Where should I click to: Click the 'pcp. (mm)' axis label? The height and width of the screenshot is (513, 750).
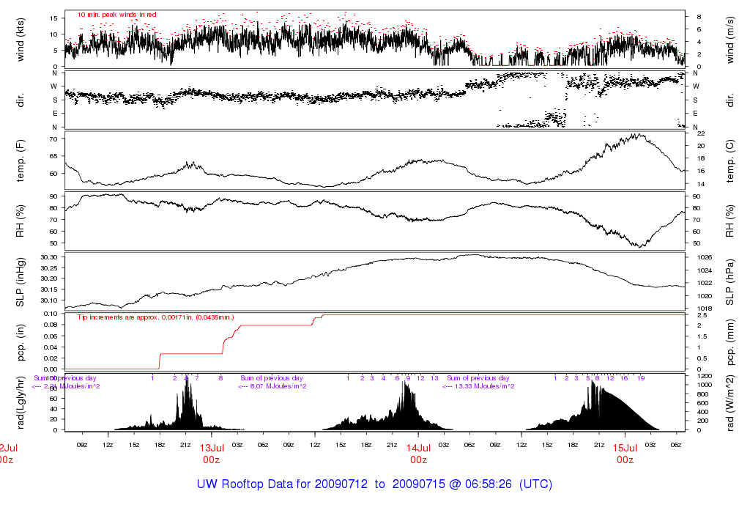[x=729, y=343]
